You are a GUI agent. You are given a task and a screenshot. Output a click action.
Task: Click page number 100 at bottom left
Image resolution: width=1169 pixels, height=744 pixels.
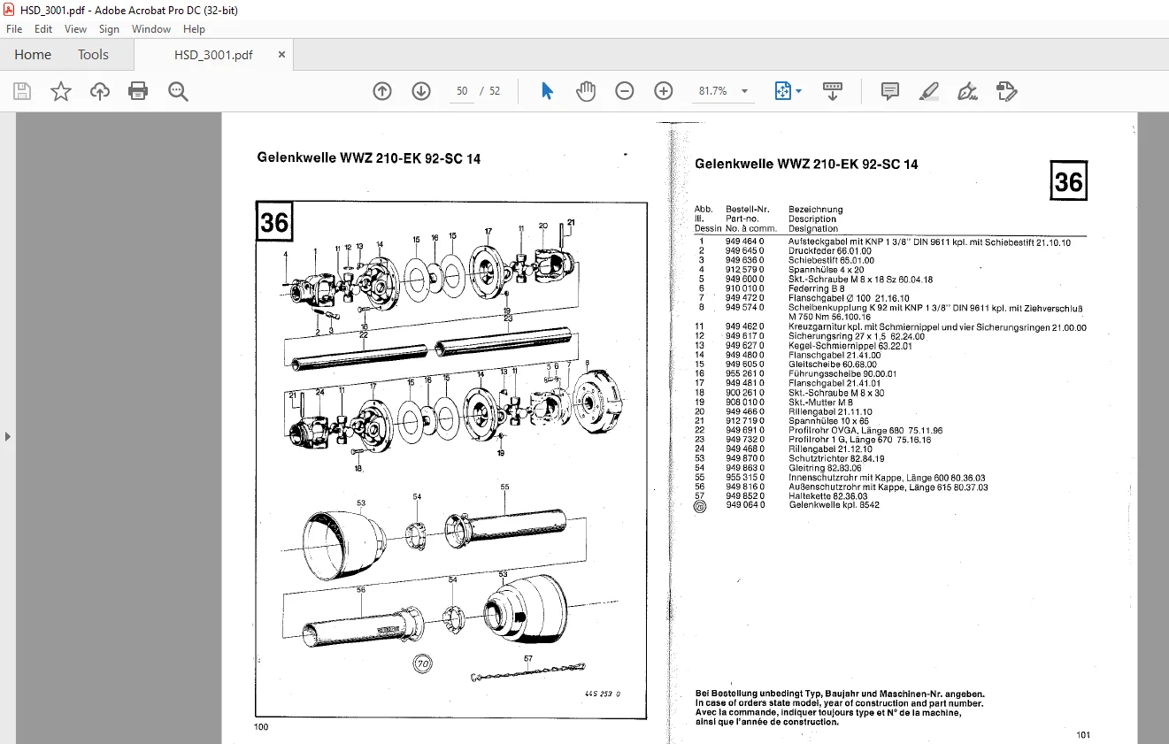coord(261,727)
